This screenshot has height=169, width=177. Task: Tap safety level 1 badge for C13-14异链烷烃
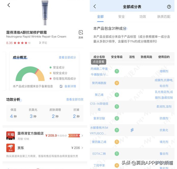coord(117,107)
